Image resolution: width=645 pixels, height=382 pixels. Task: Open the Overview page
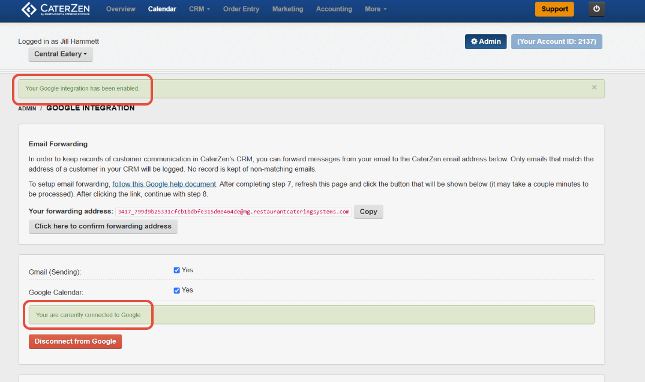pos(121,9)
